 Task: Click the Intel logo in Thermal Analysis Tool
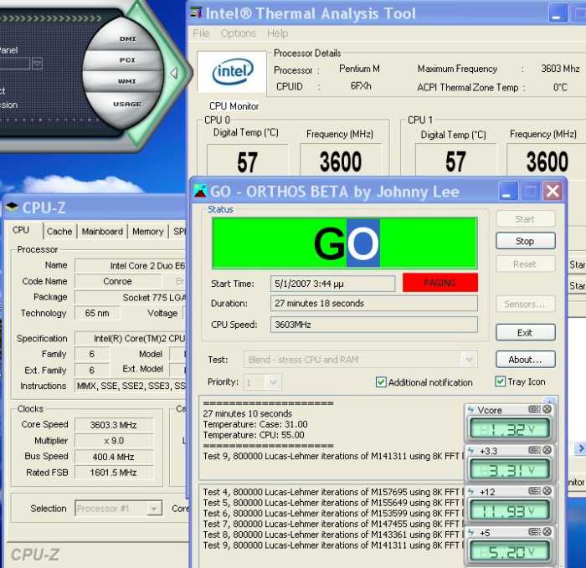pos(233,72)
